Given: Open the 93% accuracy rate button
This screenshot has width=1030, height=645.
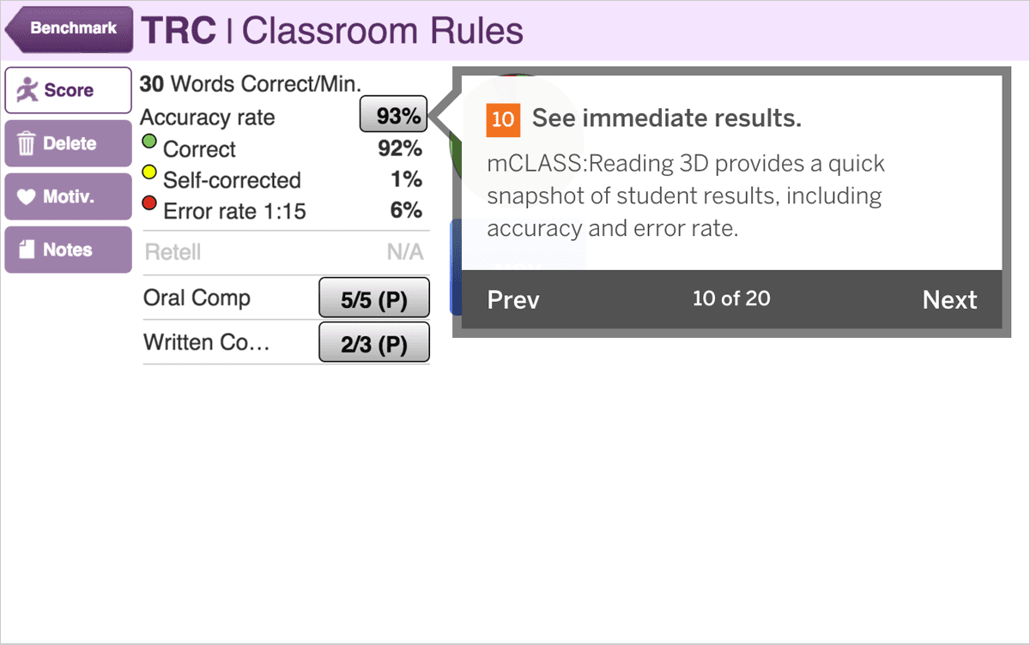Looking at the screenshot, I should click(x=393, y=116).
